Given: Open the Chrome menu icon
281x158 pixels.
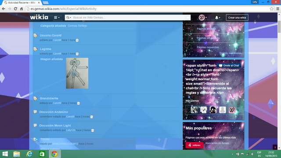Looking at the screenshot, I should click(277, 9).
